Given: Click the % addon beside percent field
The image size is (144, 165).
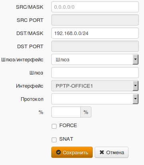Looking at the screenshot, I should (x=86, y=112).
